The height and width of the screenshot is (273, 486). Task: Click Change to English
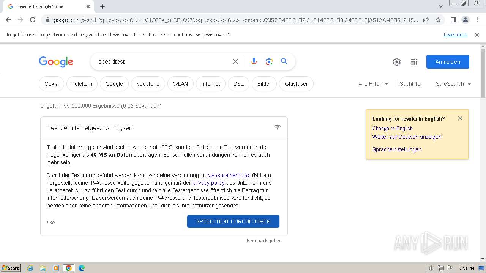(393, 128)
